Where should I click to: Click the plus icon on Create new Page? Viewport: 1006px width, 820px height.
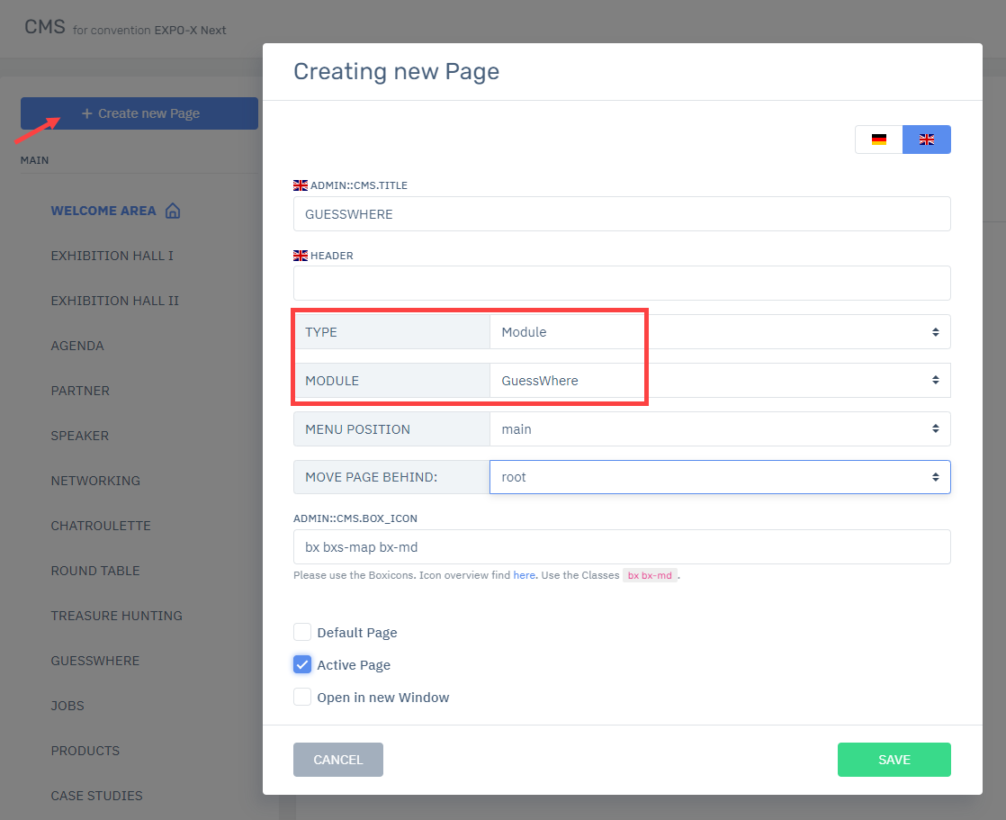pos(87,113)
